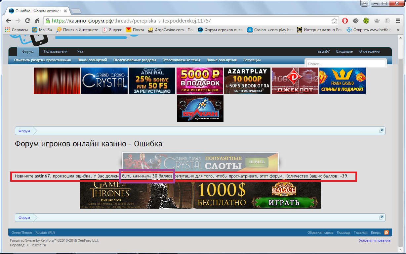Open the browser home page
Viewport: 406px width, 254px height.
click(37, 21)
